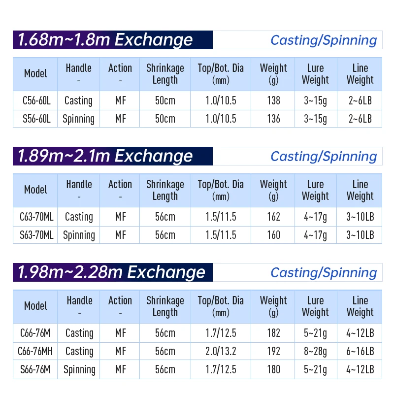The width and height of the screenshot is (394, 394).
Task: Click the 1.89m~2.1m Exchange heading
Action: (x=105, y=156)
